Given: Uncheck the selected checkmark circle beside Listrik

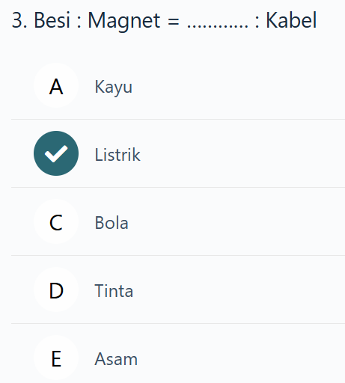Looking at the screenshot, I should pos(56,153).
